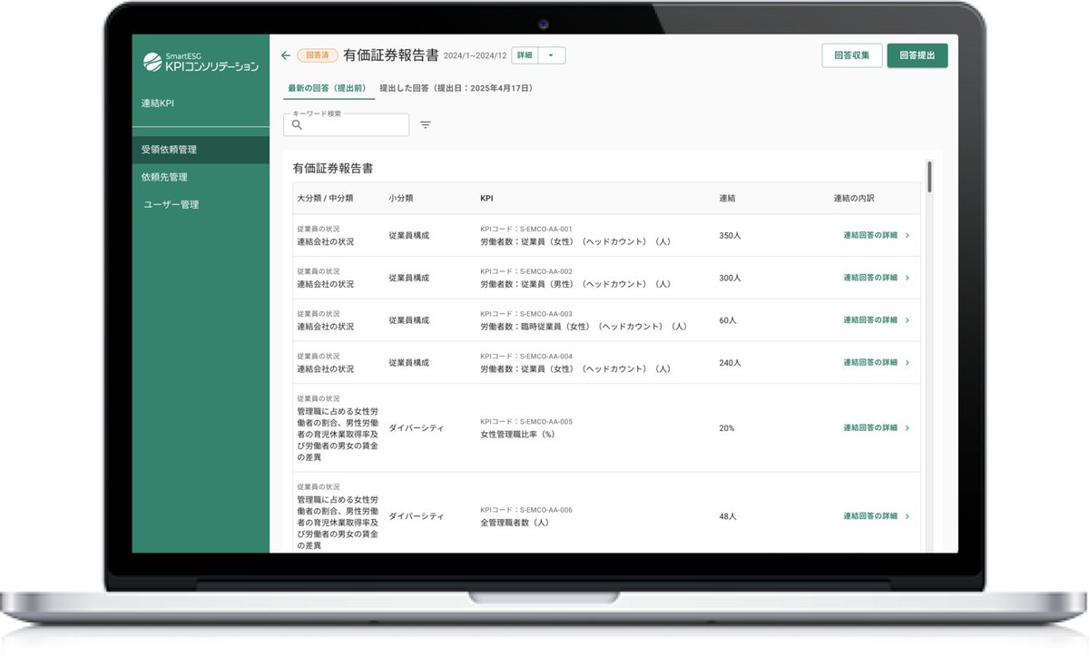Click the SmartESG KPI logo
The height and width of the screenshot is (657, 1089).
coord(201,62)
